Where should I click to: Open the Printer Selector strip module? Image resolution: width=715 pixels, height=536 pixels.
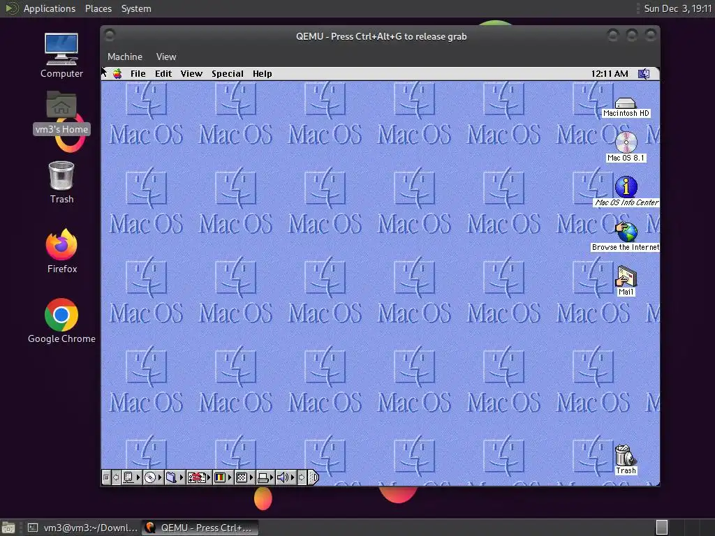265,477
